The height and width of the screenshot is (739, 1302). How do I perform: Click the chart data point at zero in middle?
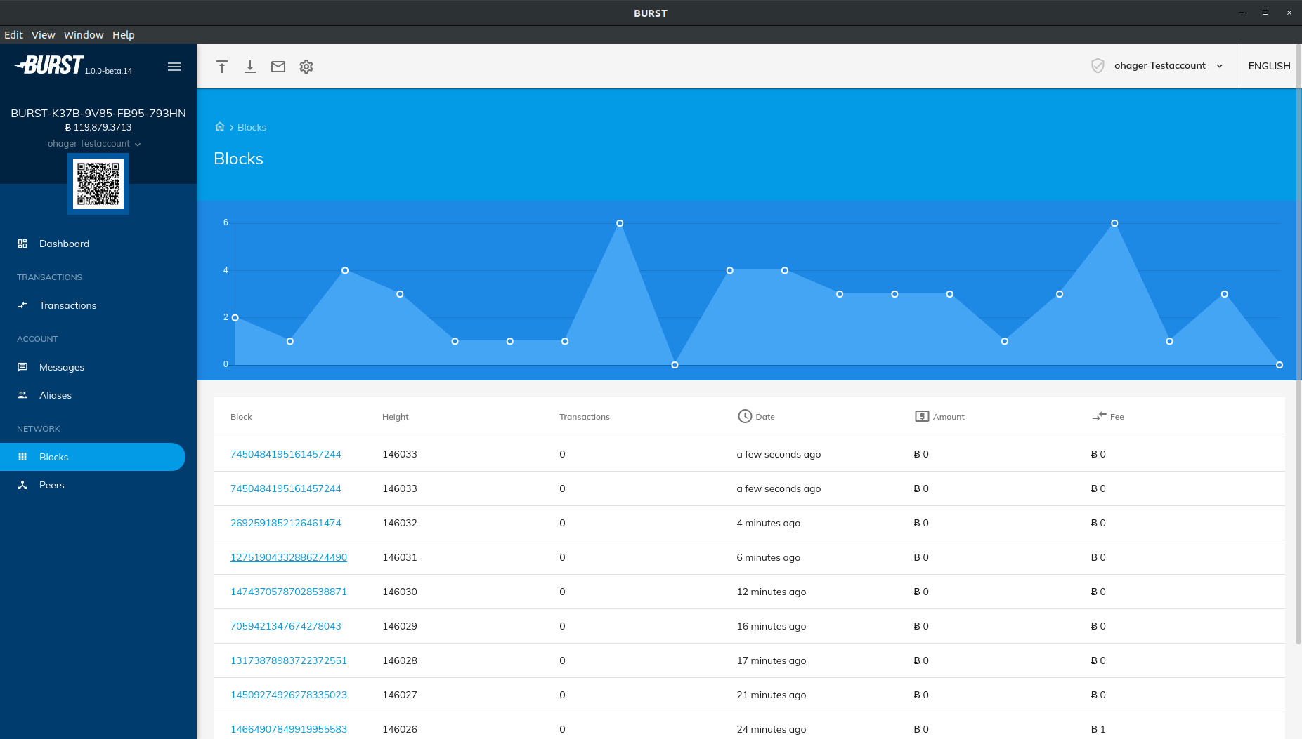675,365
